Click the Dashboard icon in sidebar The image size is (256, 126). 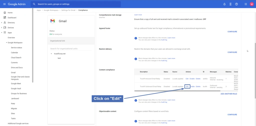click(5, 17)
